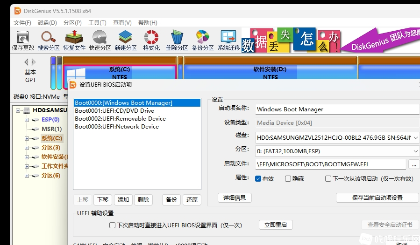This screenshot has width=420, height=245.
Task: Select the 快速分区 quick partition tool
Action: 100,41
